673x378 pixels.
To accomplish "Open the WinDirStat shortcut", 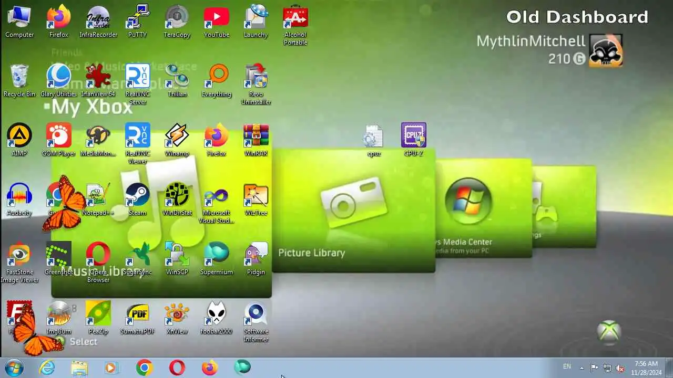I will coord(177,200).
